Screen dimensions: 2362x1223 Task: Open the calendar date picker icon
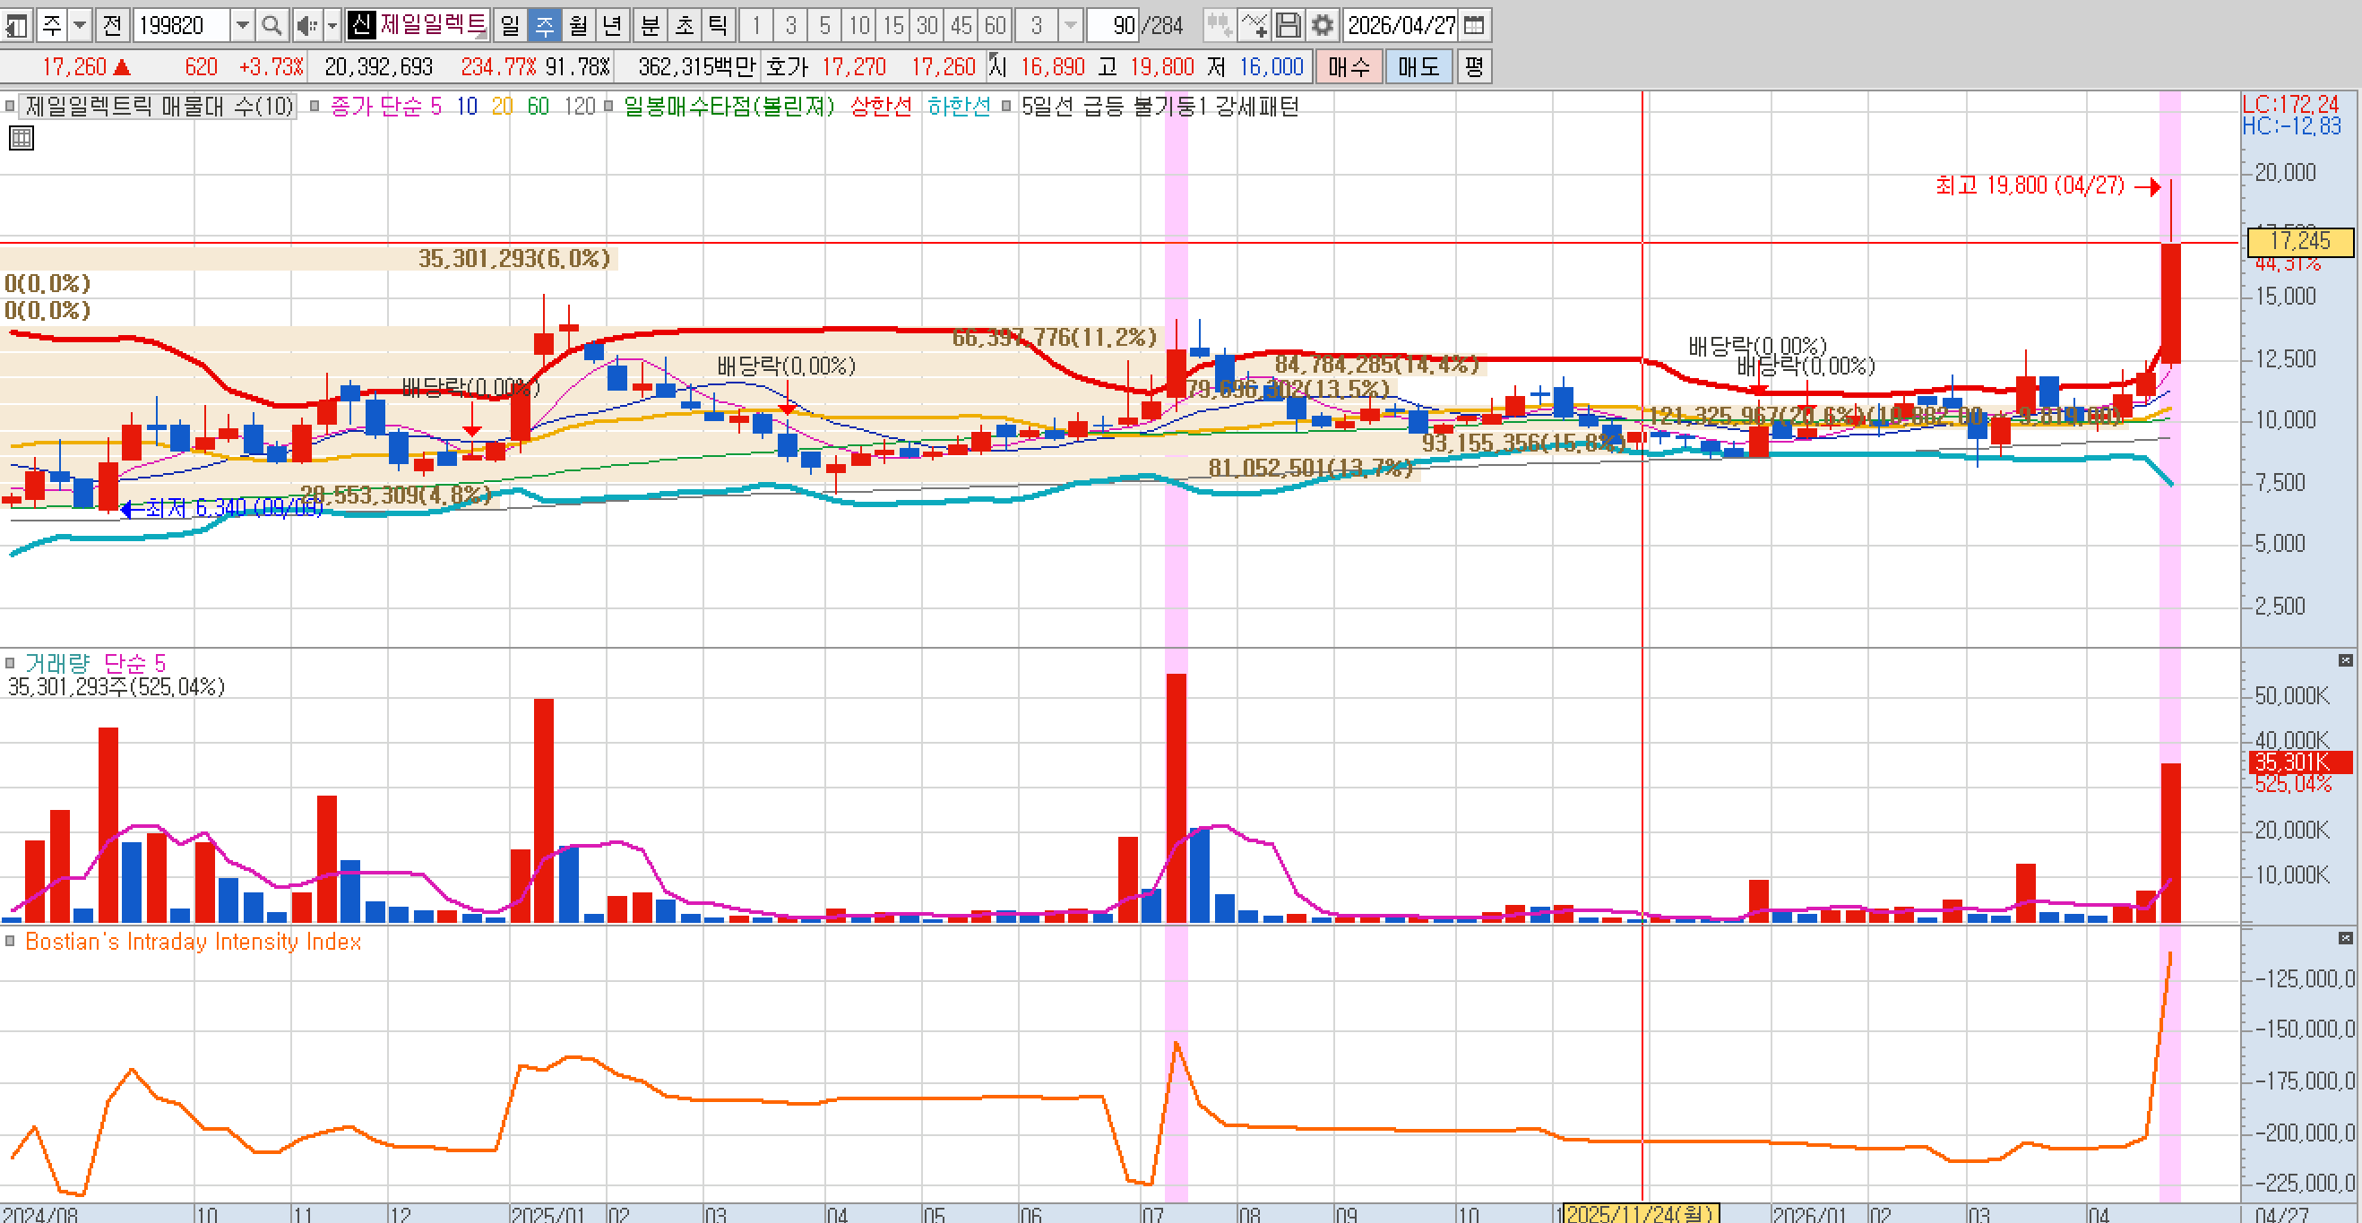[1474, 26]
